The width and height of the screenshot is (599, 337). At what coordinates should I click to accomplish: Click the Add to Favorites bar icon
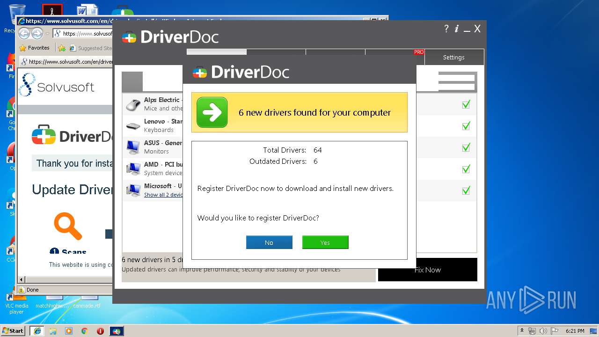61,48
